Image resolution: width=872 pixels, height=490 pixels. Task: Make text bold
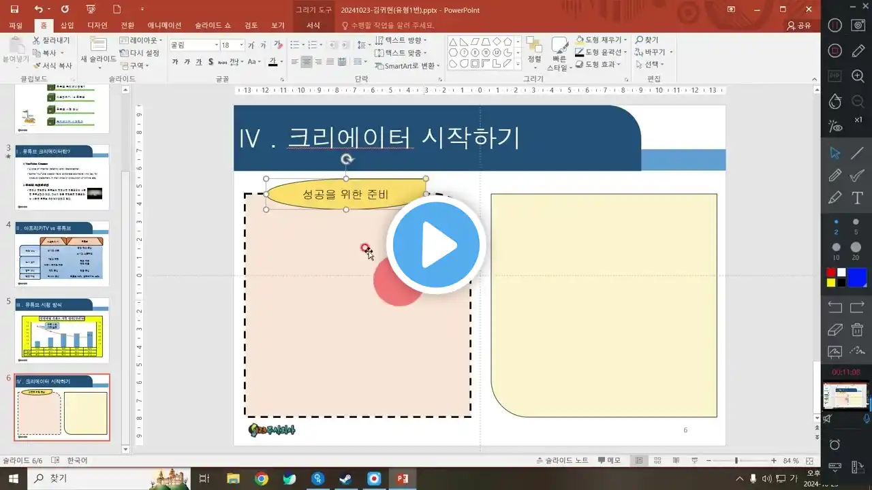pos(175,62)
